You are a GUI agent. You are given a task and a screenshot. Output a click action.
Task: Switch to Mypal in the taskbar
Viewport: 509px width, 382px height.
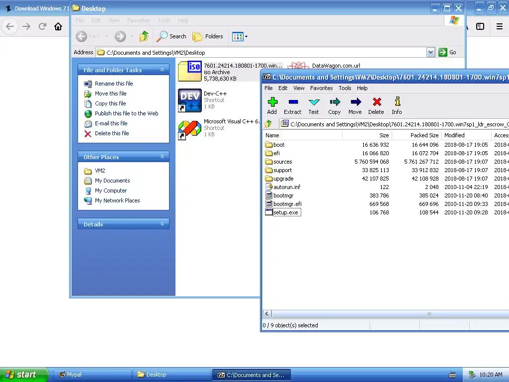pyautogui.click(x=92, y=375)
